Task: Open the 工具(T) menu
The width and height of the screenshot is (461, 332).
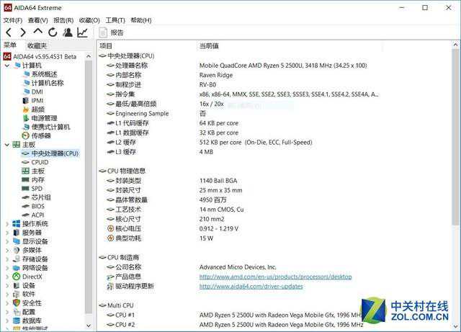Action: [x=115, y=20]
